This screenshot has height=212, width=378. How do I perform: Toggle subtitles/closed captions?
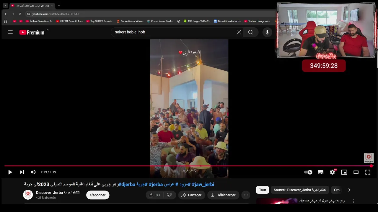[320, 172]
